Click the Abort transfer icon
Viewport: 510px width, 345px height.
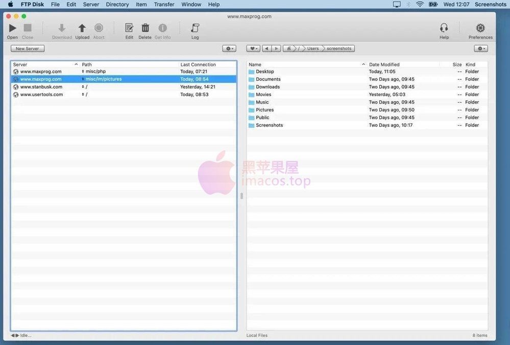[99, 28]
